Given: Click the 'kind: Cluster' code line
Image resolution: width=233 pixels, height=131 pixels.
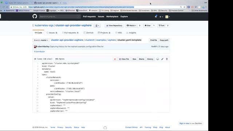Looking at the screenshot, I should (x=48, y=66).
